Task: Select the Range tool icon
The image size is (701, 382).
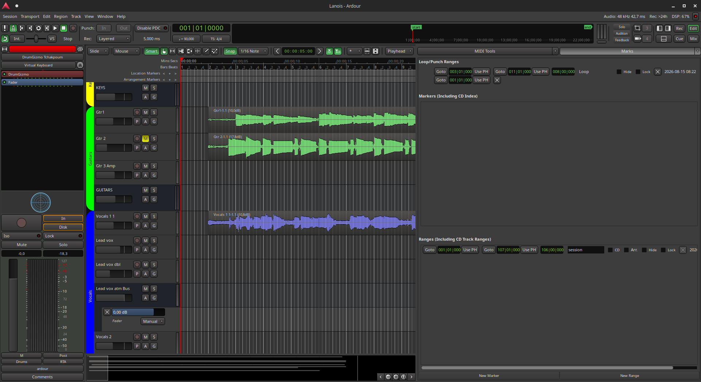Action: pyautogui.click(x=173, y=51)
